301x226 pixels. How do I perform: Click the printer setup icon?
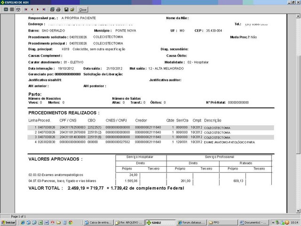(52, 9)
